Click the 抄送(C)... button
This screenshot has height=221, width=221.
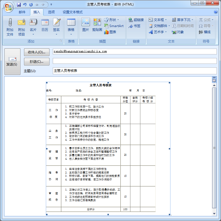click(37, 62)
